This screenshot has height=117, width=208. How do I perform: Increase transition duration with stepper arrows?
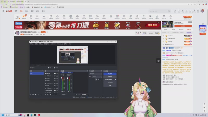[x=101, y=76]
